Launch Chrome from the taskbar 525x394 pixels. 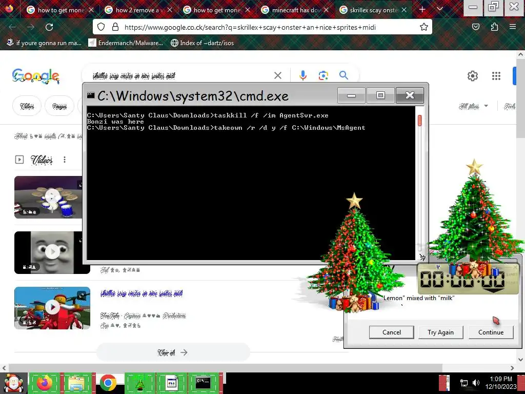tap(108, 383)
